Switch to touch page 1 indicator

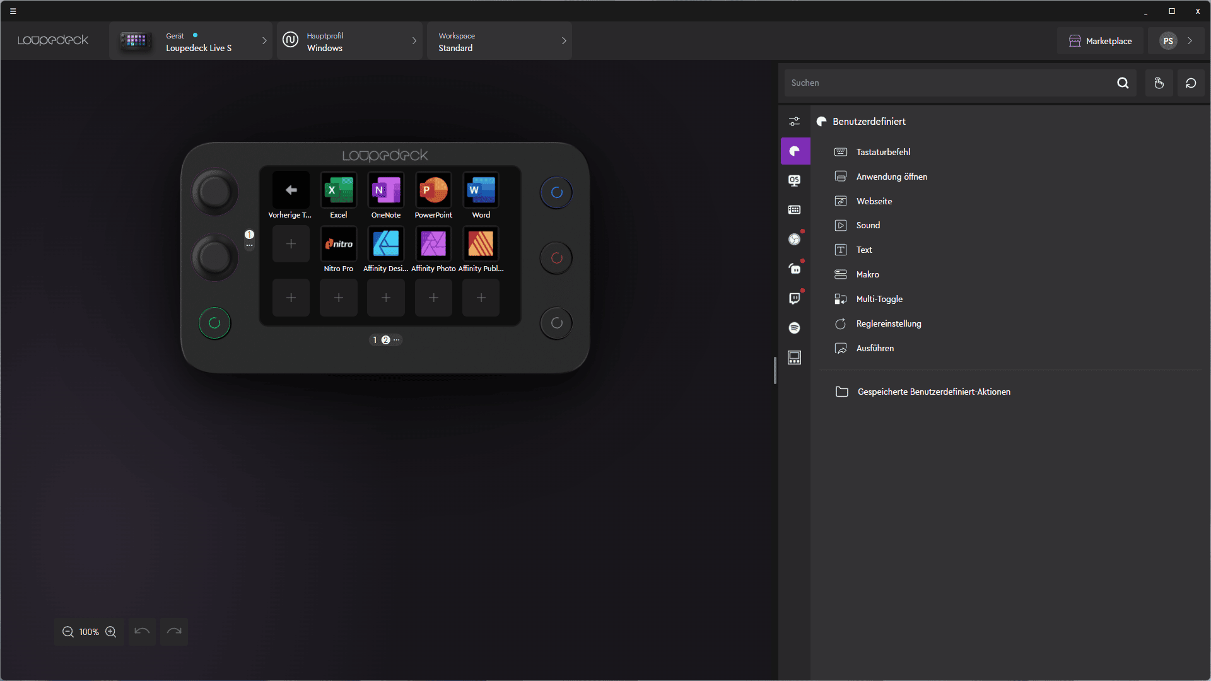pos(375,340)
